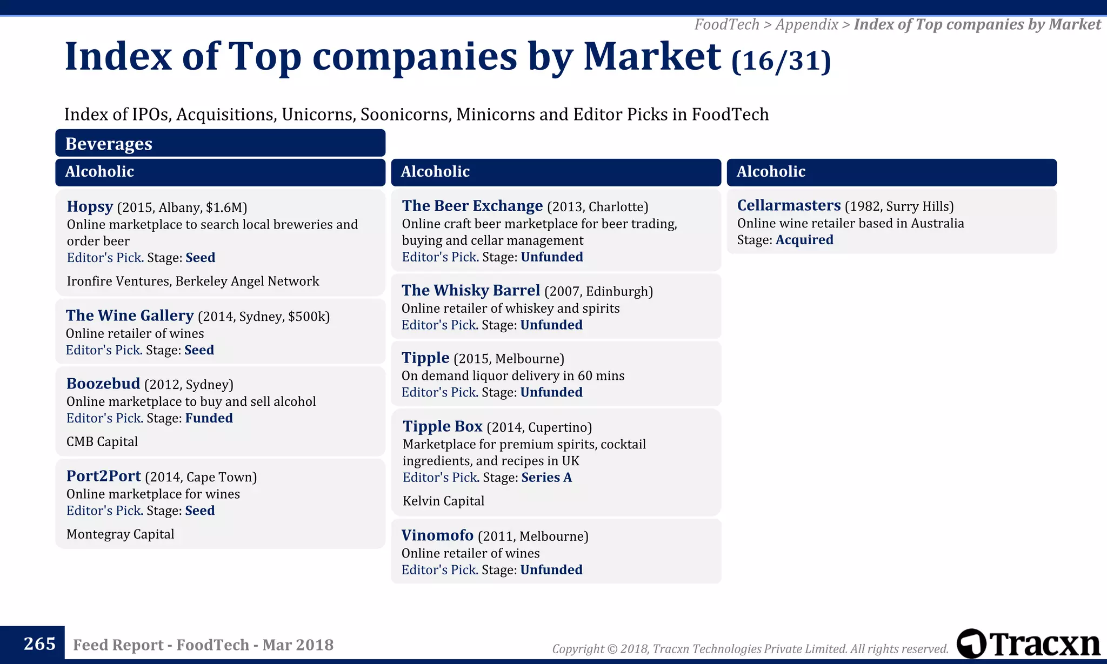Click the Funded stage label for Boozebud
The width and height of the screenshot is (1107, 664).
209,418
